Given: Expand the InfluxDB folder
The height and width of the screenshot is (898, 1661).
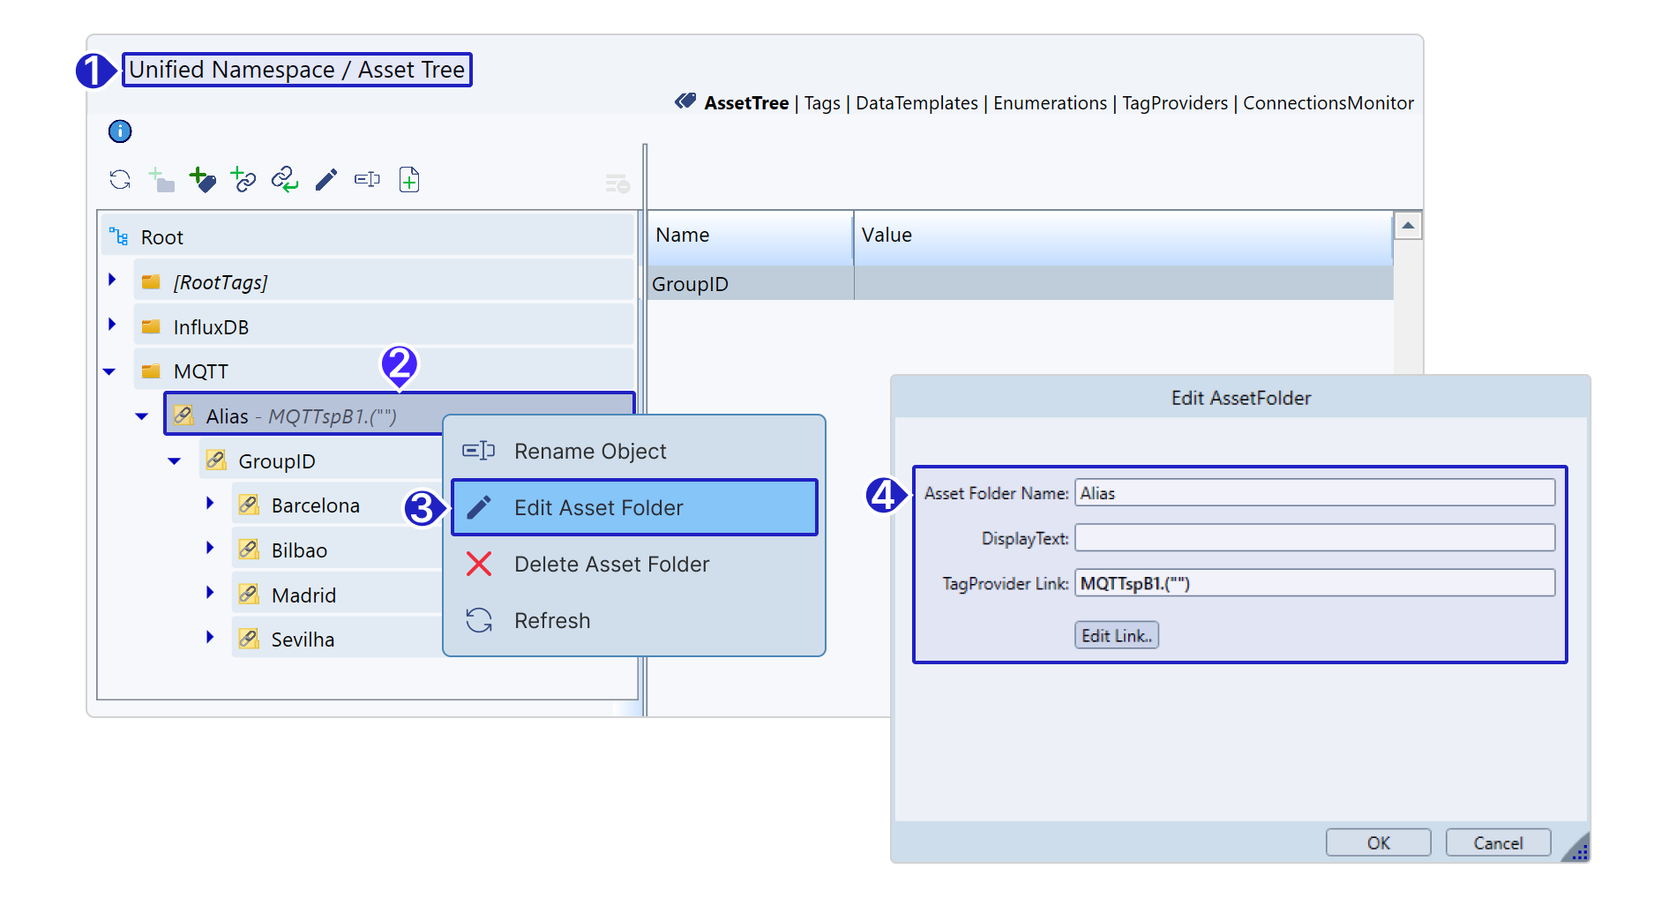Looking at the screenshot, I should click(112, 325).
